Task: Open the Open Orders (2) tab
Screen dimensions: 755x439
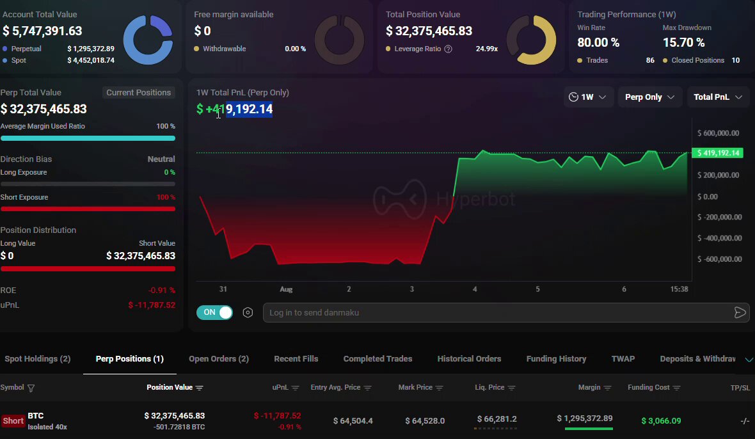Action: [219, 358]
